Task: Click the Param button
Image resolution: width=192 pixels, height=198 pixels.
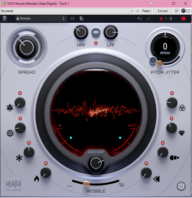Action: point(146,11)
